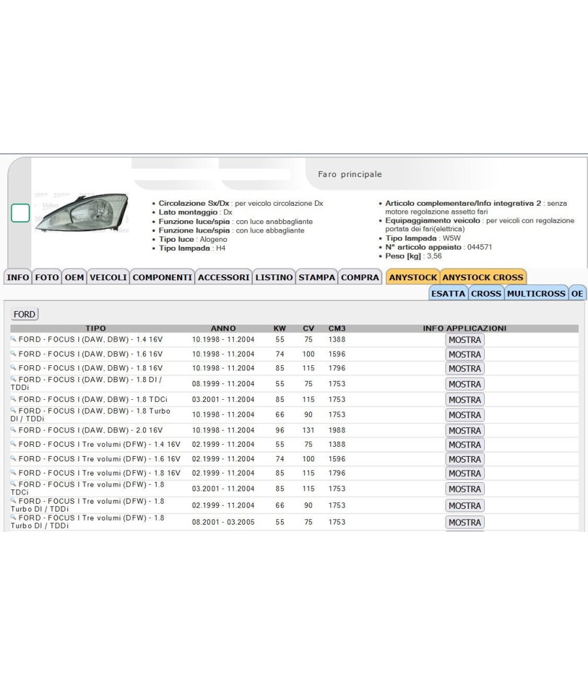Click magnifier icon for FOCUS I (DAW, DBW) 2.0 16V
The width and height of the screenshot is (588, 686).
pyautogui.click(x=14, y=429)
